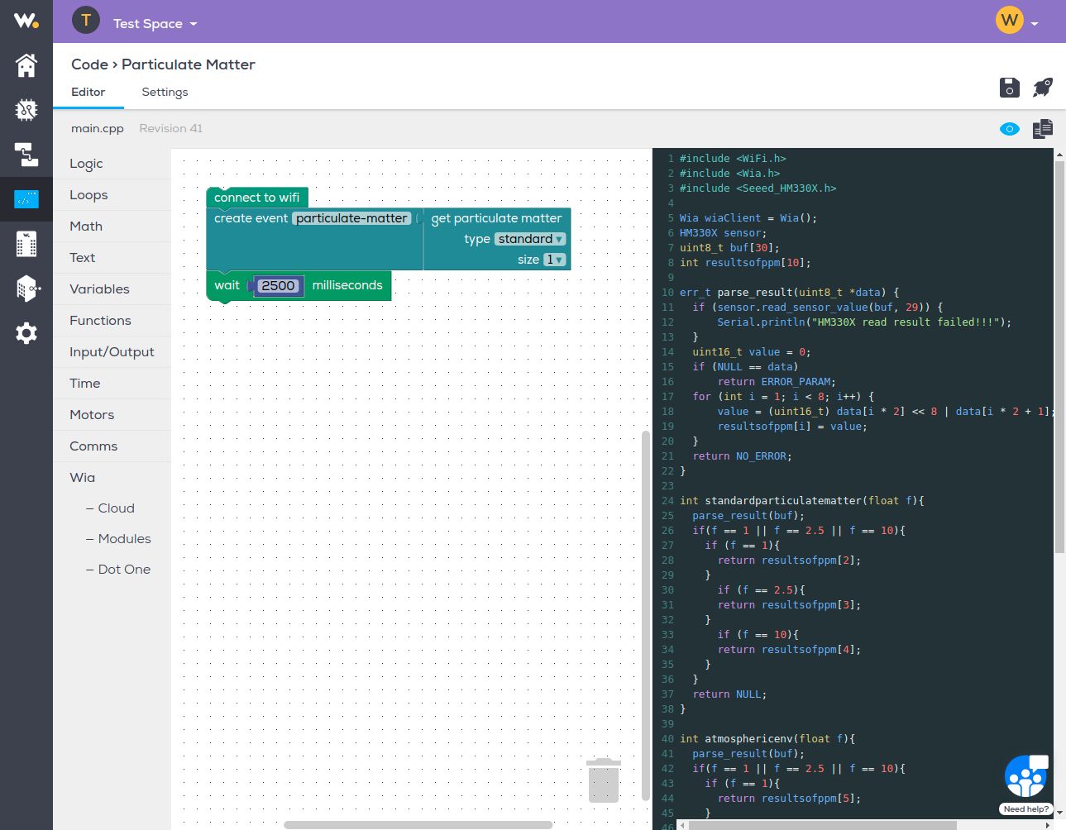Open the flows sidebar icon
Image resolution: width=1066 pixels, height=830 pixels.
[x=26, y=155]
